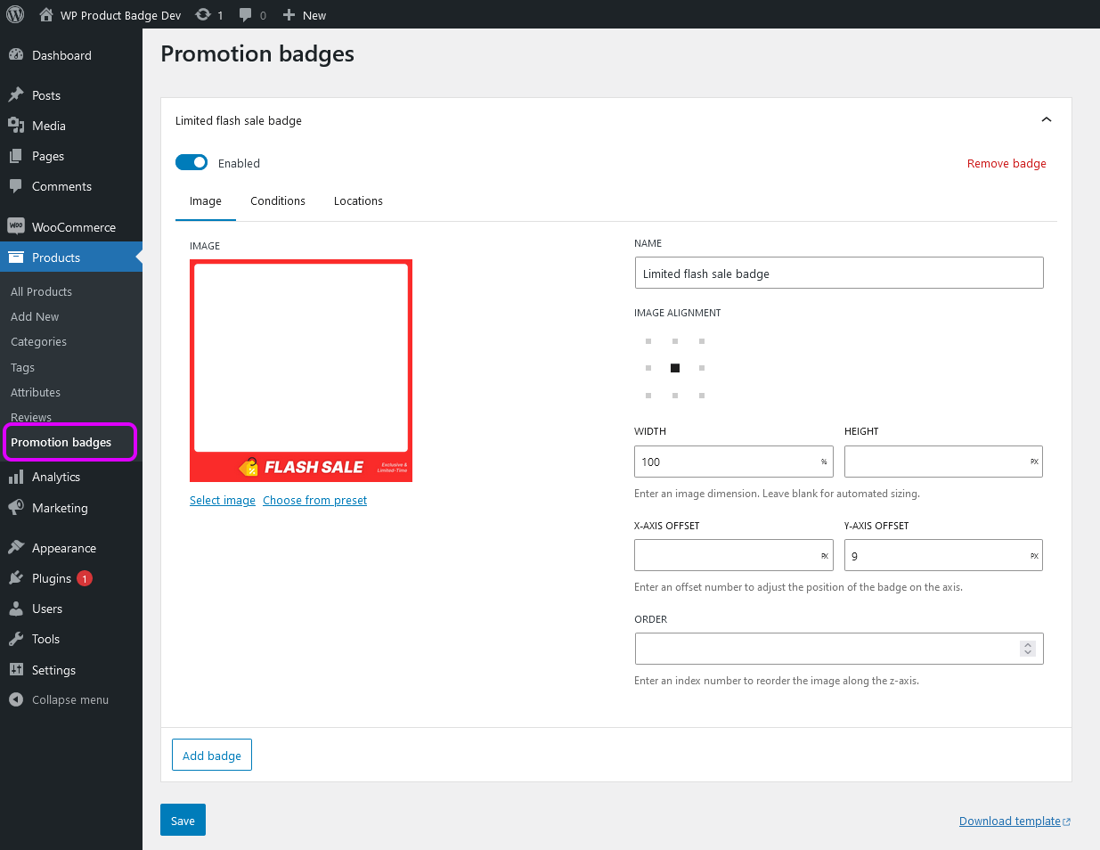Select the WooCommerce sidebar icon

coord(19,226)
